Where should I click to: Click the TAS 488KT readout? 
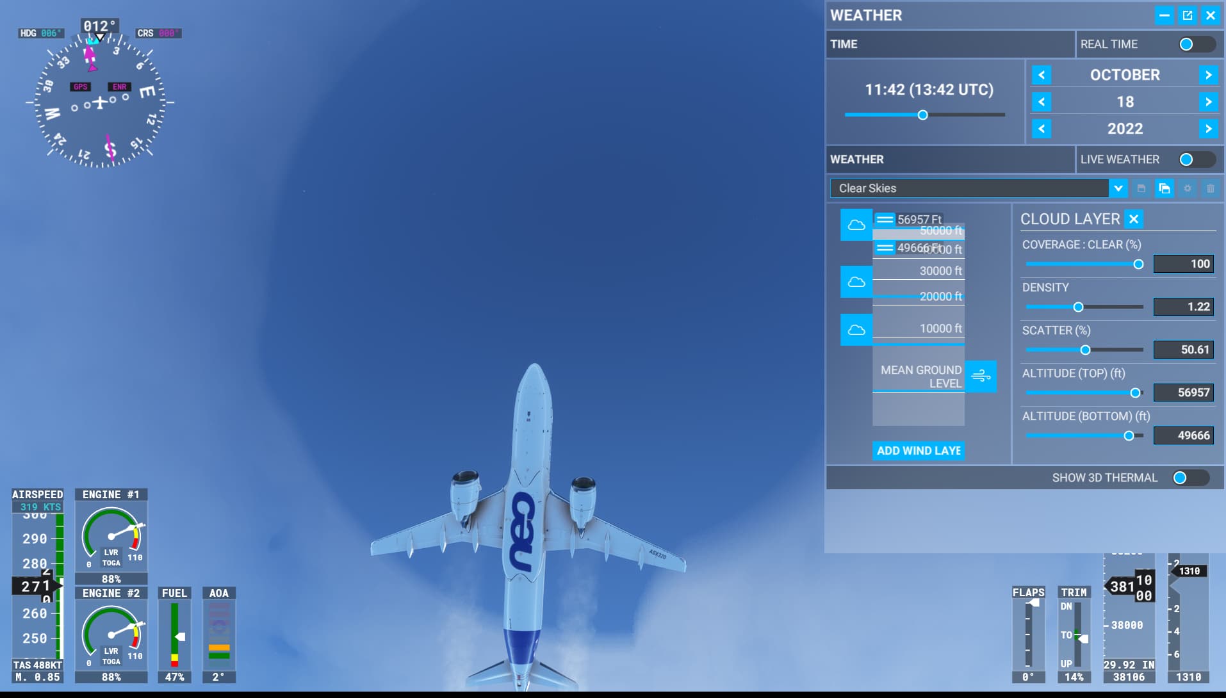pos(38,665)
